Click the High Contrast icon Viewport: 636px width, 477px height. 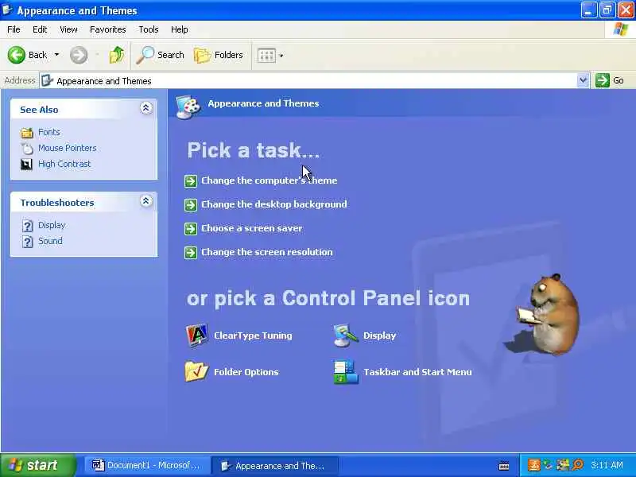coord(26,165)
